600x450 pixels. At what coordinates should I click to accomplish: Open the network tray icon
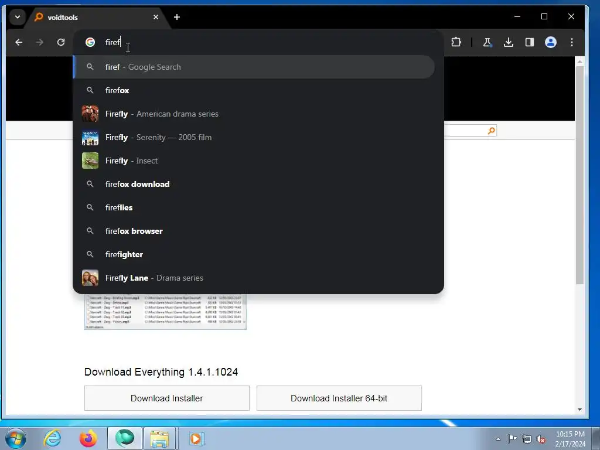(527, 439)
